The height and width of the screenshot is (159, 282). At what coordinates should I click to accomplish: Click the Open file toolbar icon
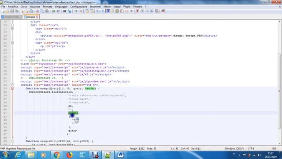click(x=7, y=11)
